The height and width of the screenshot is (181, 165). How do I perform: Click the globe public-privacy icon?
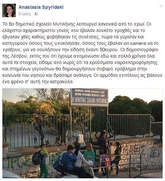pyautogui.click(x=36, y=14)
